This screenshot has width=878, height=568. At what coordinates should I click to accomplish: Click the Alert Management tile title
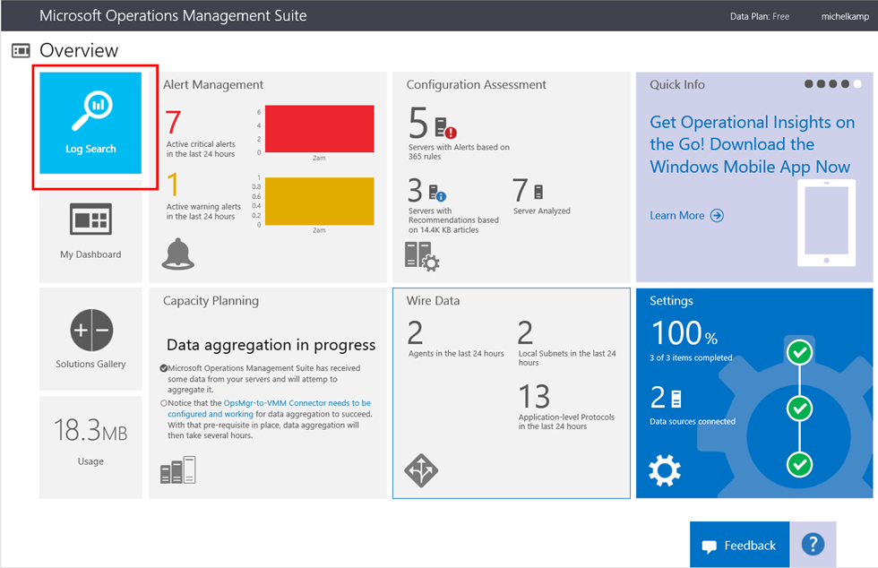[x=213, y=84]
